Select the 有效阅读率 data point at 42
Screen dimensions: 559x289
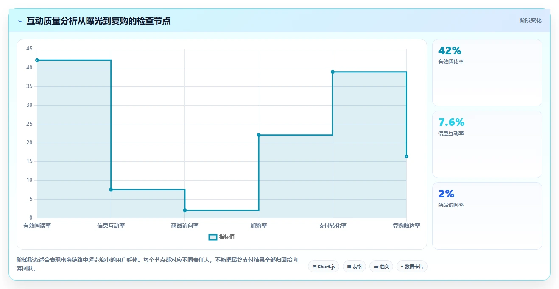(x=37, y=60)
